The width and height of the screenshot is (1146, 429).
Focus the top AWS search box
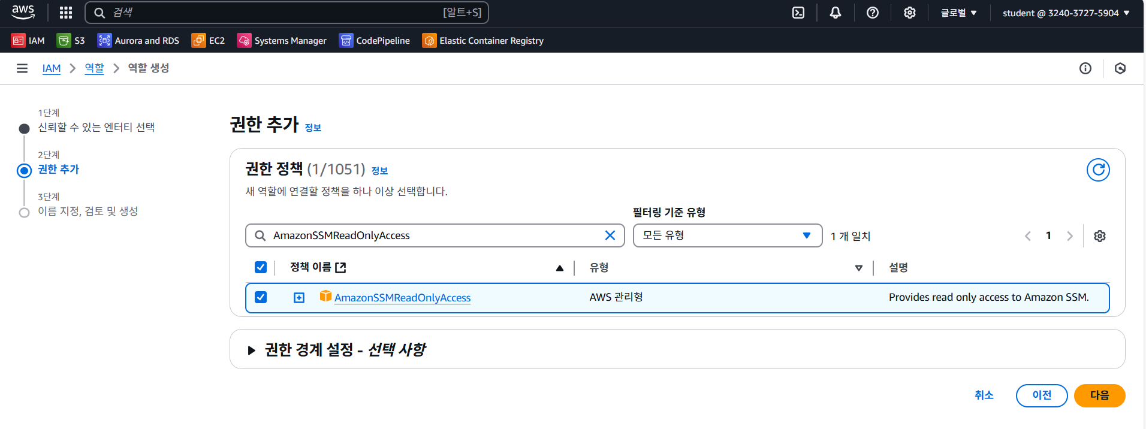click(286, 13)
